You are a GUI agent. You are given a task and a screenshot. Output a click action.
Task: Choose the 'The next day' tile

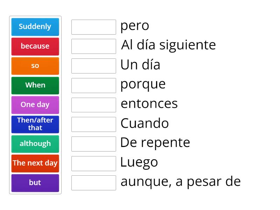click(35, 163)
